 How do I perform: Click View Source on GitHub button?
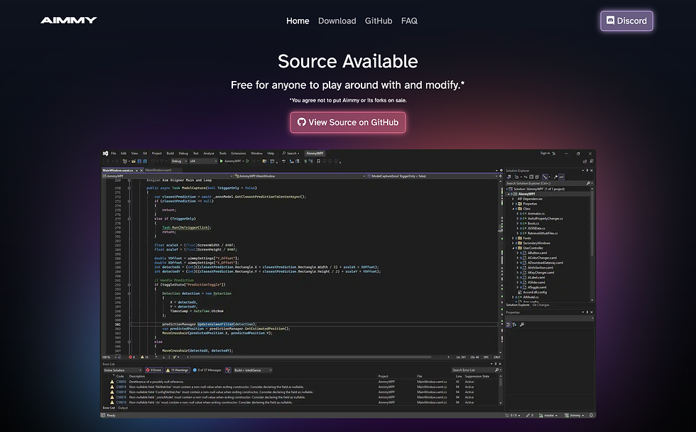347,122
